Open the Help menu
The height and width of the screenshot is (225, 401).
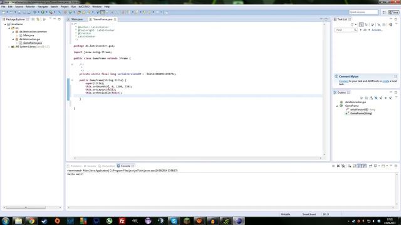tap(107, 7)
